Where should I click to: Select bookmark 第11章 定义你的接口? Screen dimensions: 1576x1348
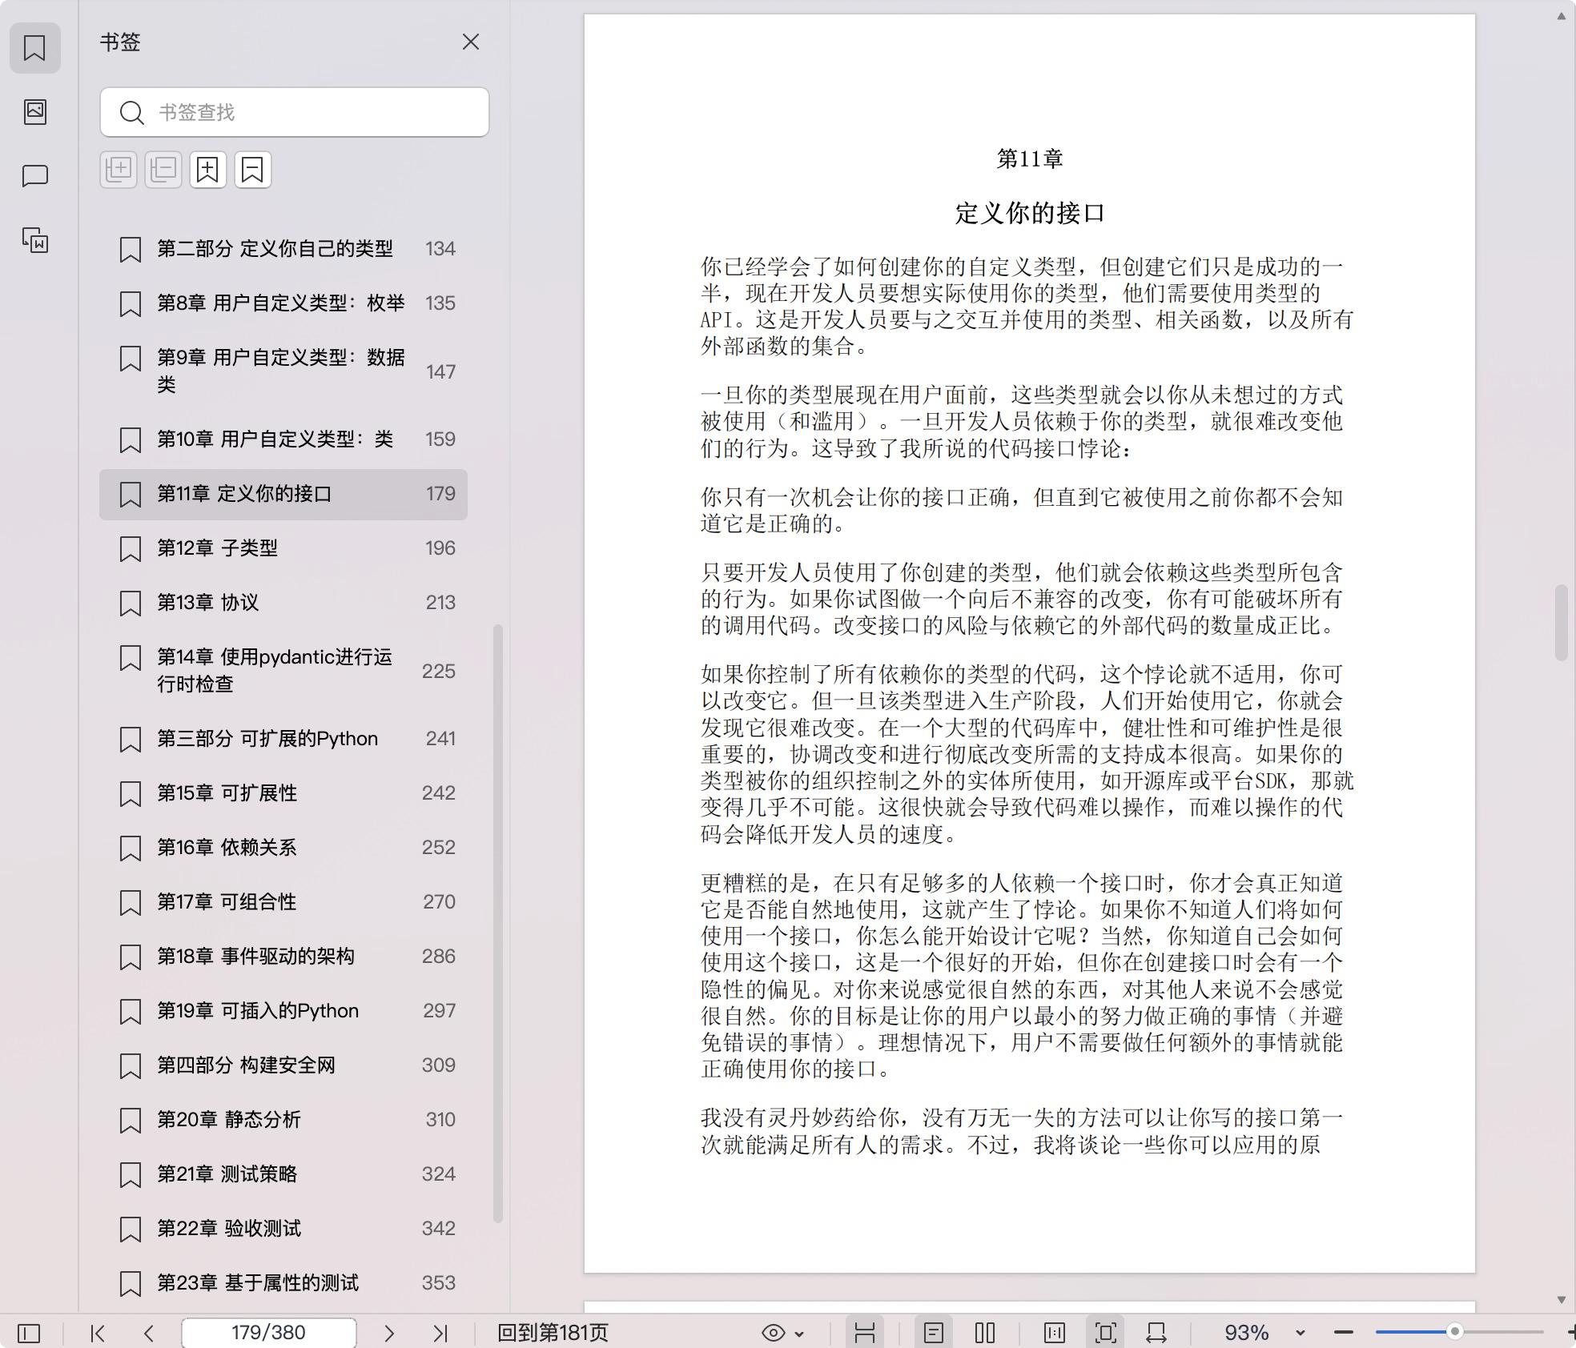pos(283,494)
